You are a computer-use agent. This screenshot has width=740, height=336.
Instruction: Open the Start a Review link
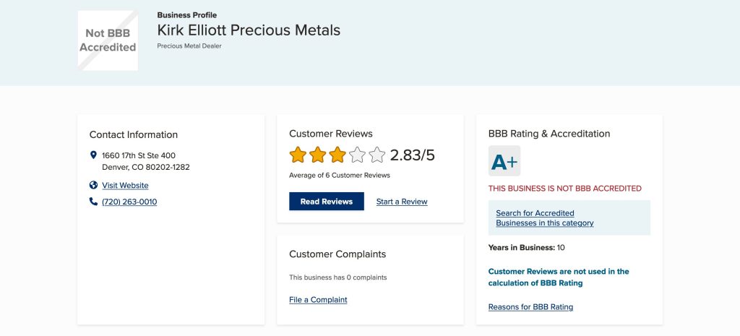click(402, 202)
